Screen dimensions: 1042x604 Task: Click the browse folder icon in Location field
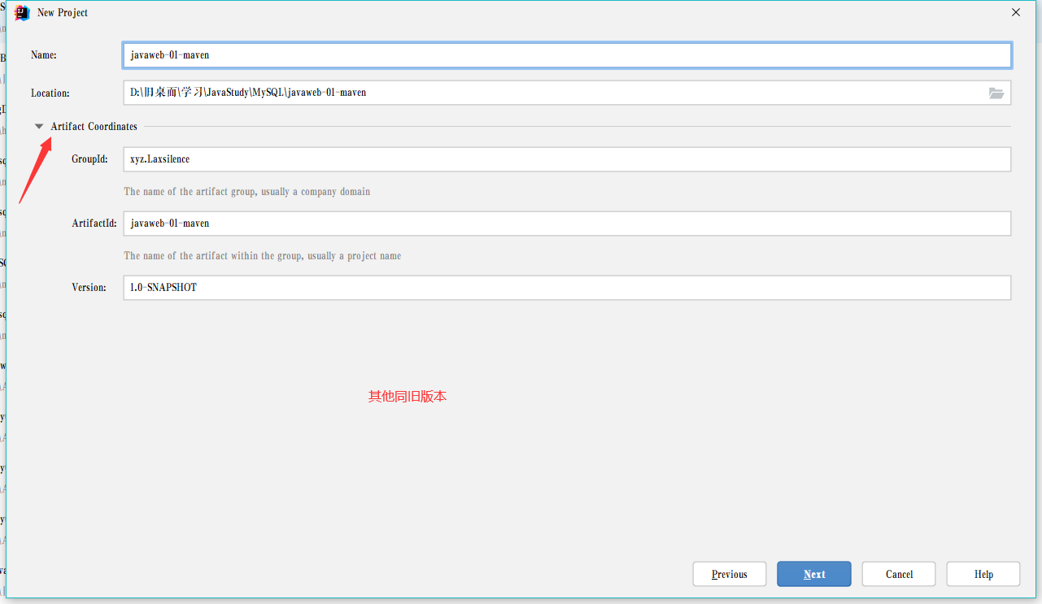click(996, 93)
